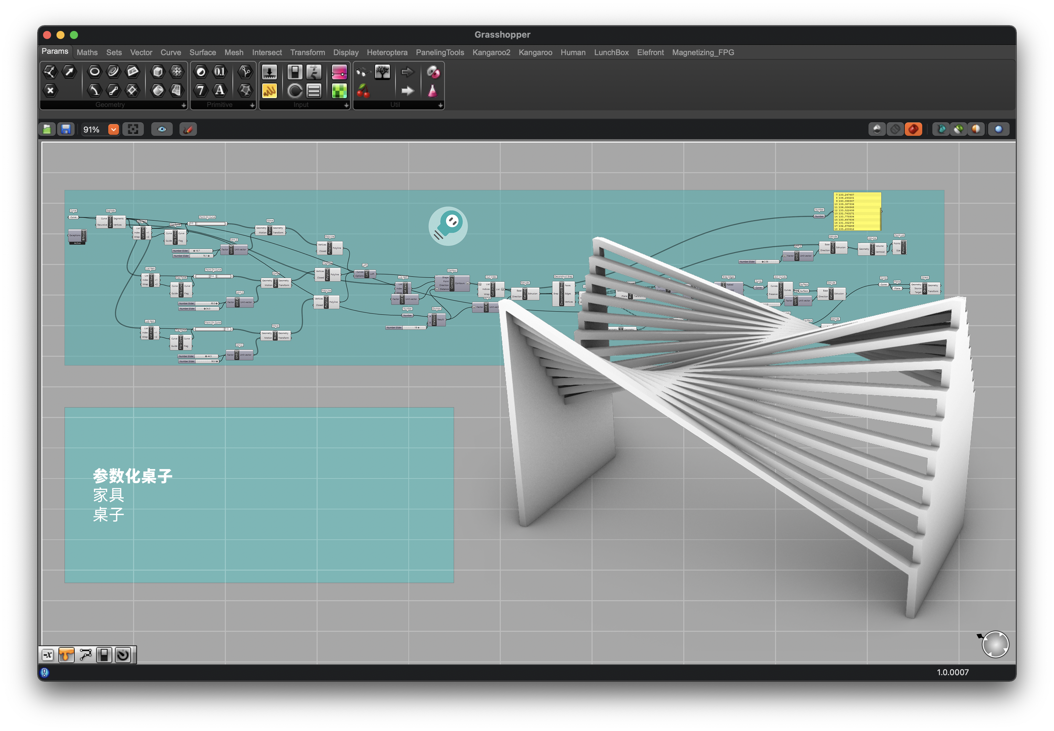Click the Zoom Extents button
Image resolution: width=1054 pixels, height=731 pixels.
pos(133,129)
